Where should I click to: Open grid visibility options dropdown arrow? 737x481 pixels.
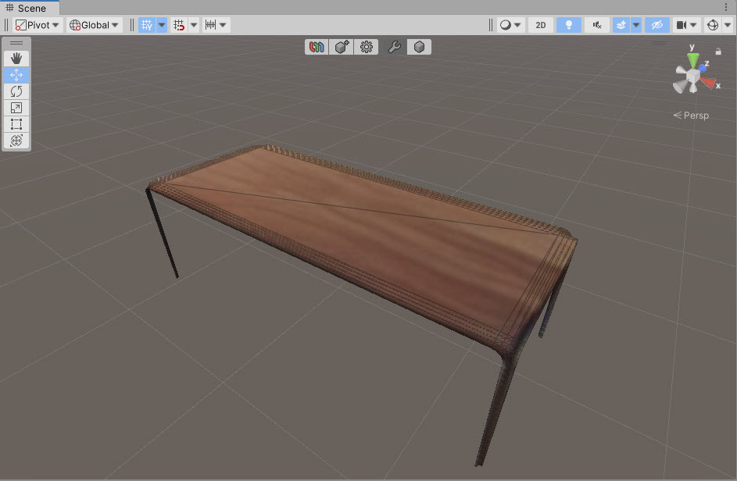162,25
